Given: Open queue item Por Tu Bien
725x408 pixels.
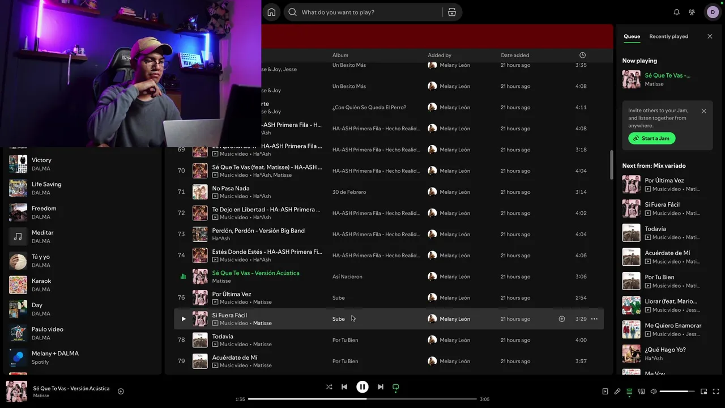Looking at the screenshot, I should click(666, 281).
